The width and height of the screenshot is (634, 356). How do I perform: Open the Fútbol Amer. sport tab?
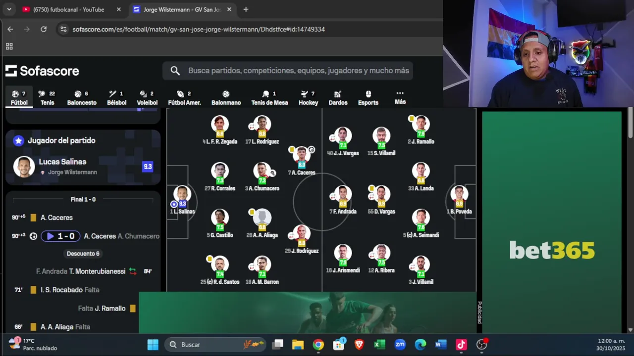click(x=184, y=98)
